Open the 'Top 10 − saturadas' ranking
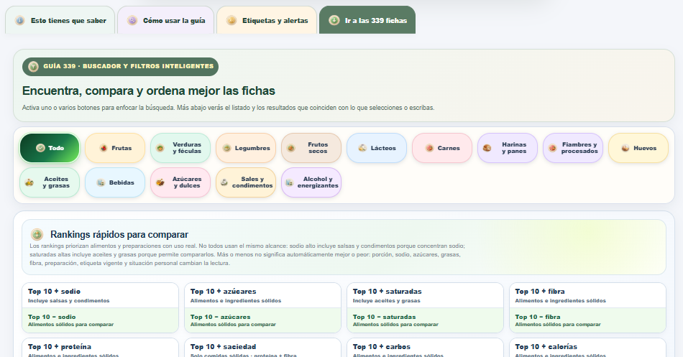 click(425, 320)
